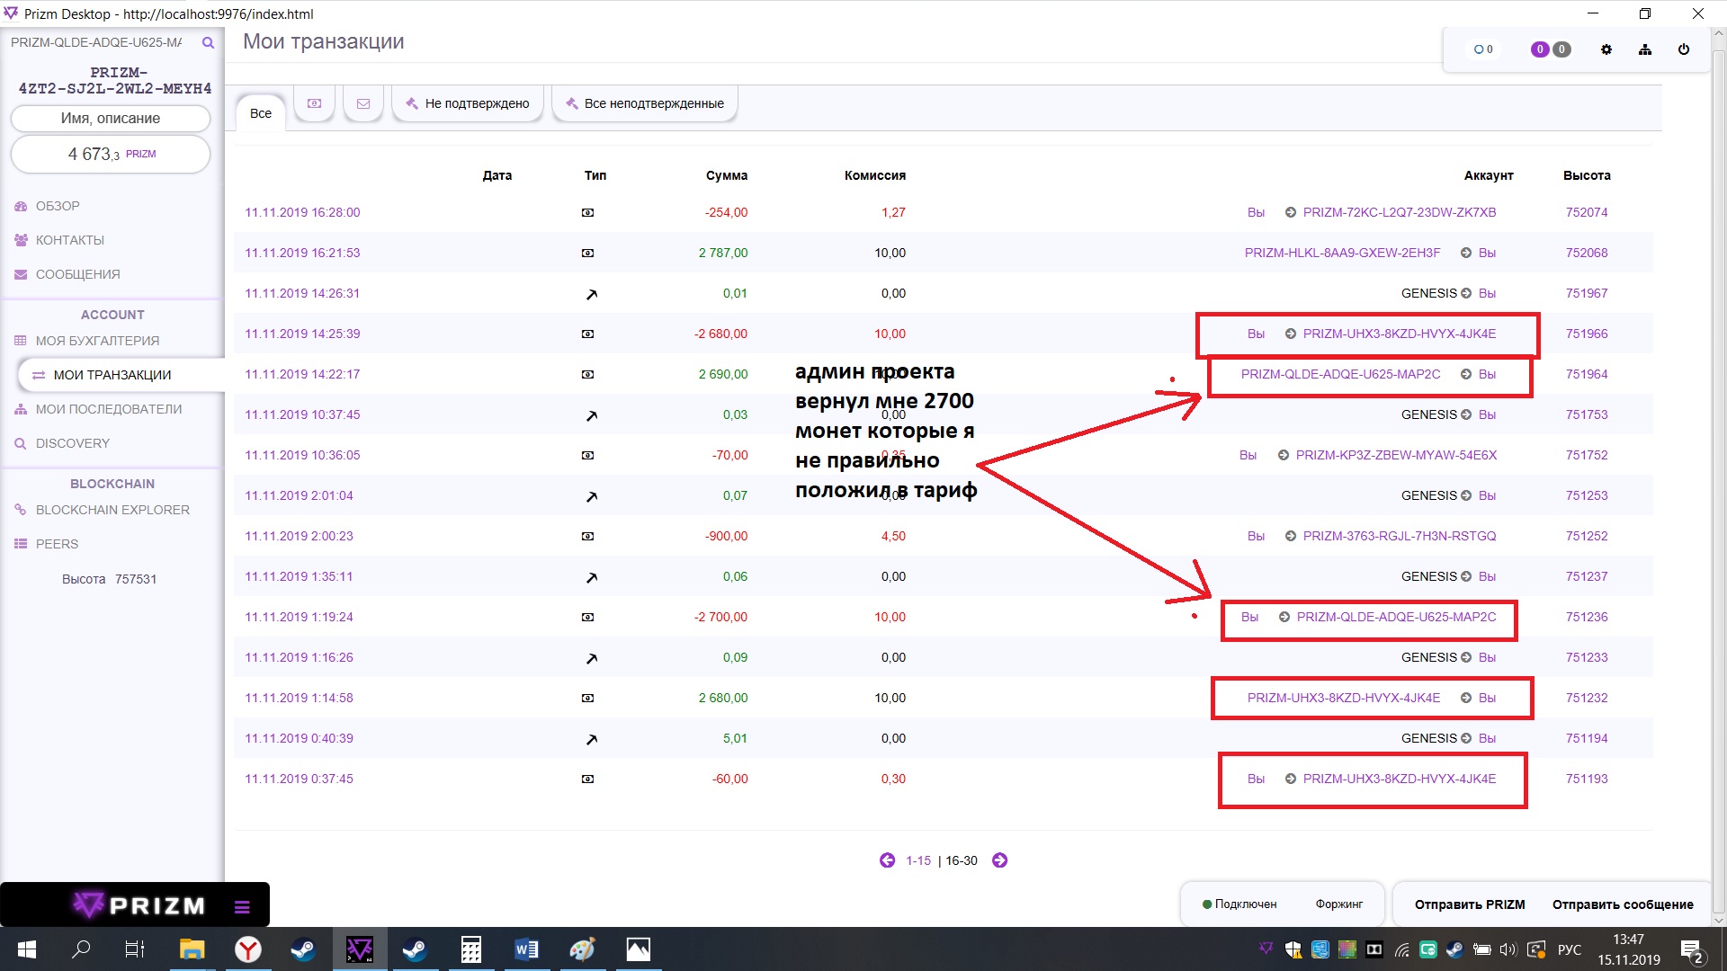Viewport: 1727px width, 971px height.
Task: Open ОБЗОР in the sidebar
Action: tap(58, 206)
